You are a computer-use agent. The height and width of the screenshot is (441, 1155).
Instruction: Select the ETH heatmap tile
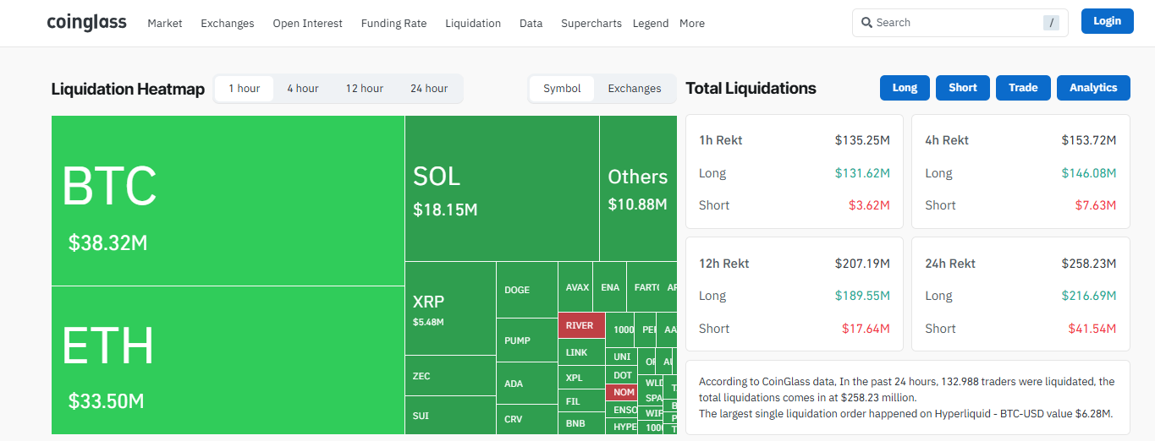[227, 360]
